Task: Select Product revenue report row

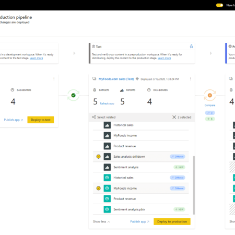Action: pyautogui.click(x=141, y=146)
